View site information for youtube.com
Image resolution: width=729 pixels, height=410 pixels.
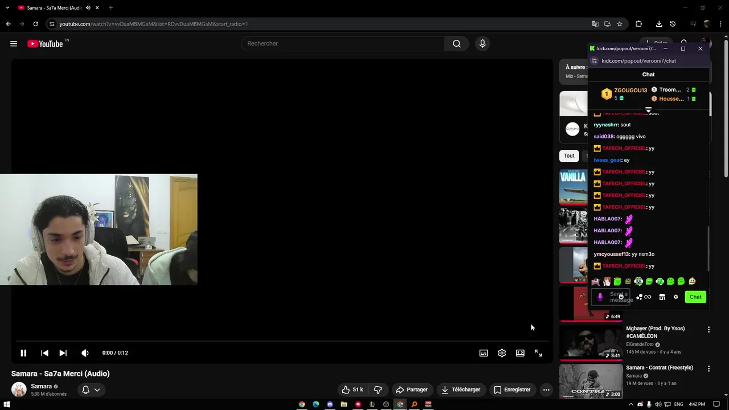(52, 24)
